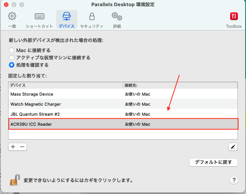Open the 一般 general settings tab
246x194 pixels.
(x=12, y=20)
